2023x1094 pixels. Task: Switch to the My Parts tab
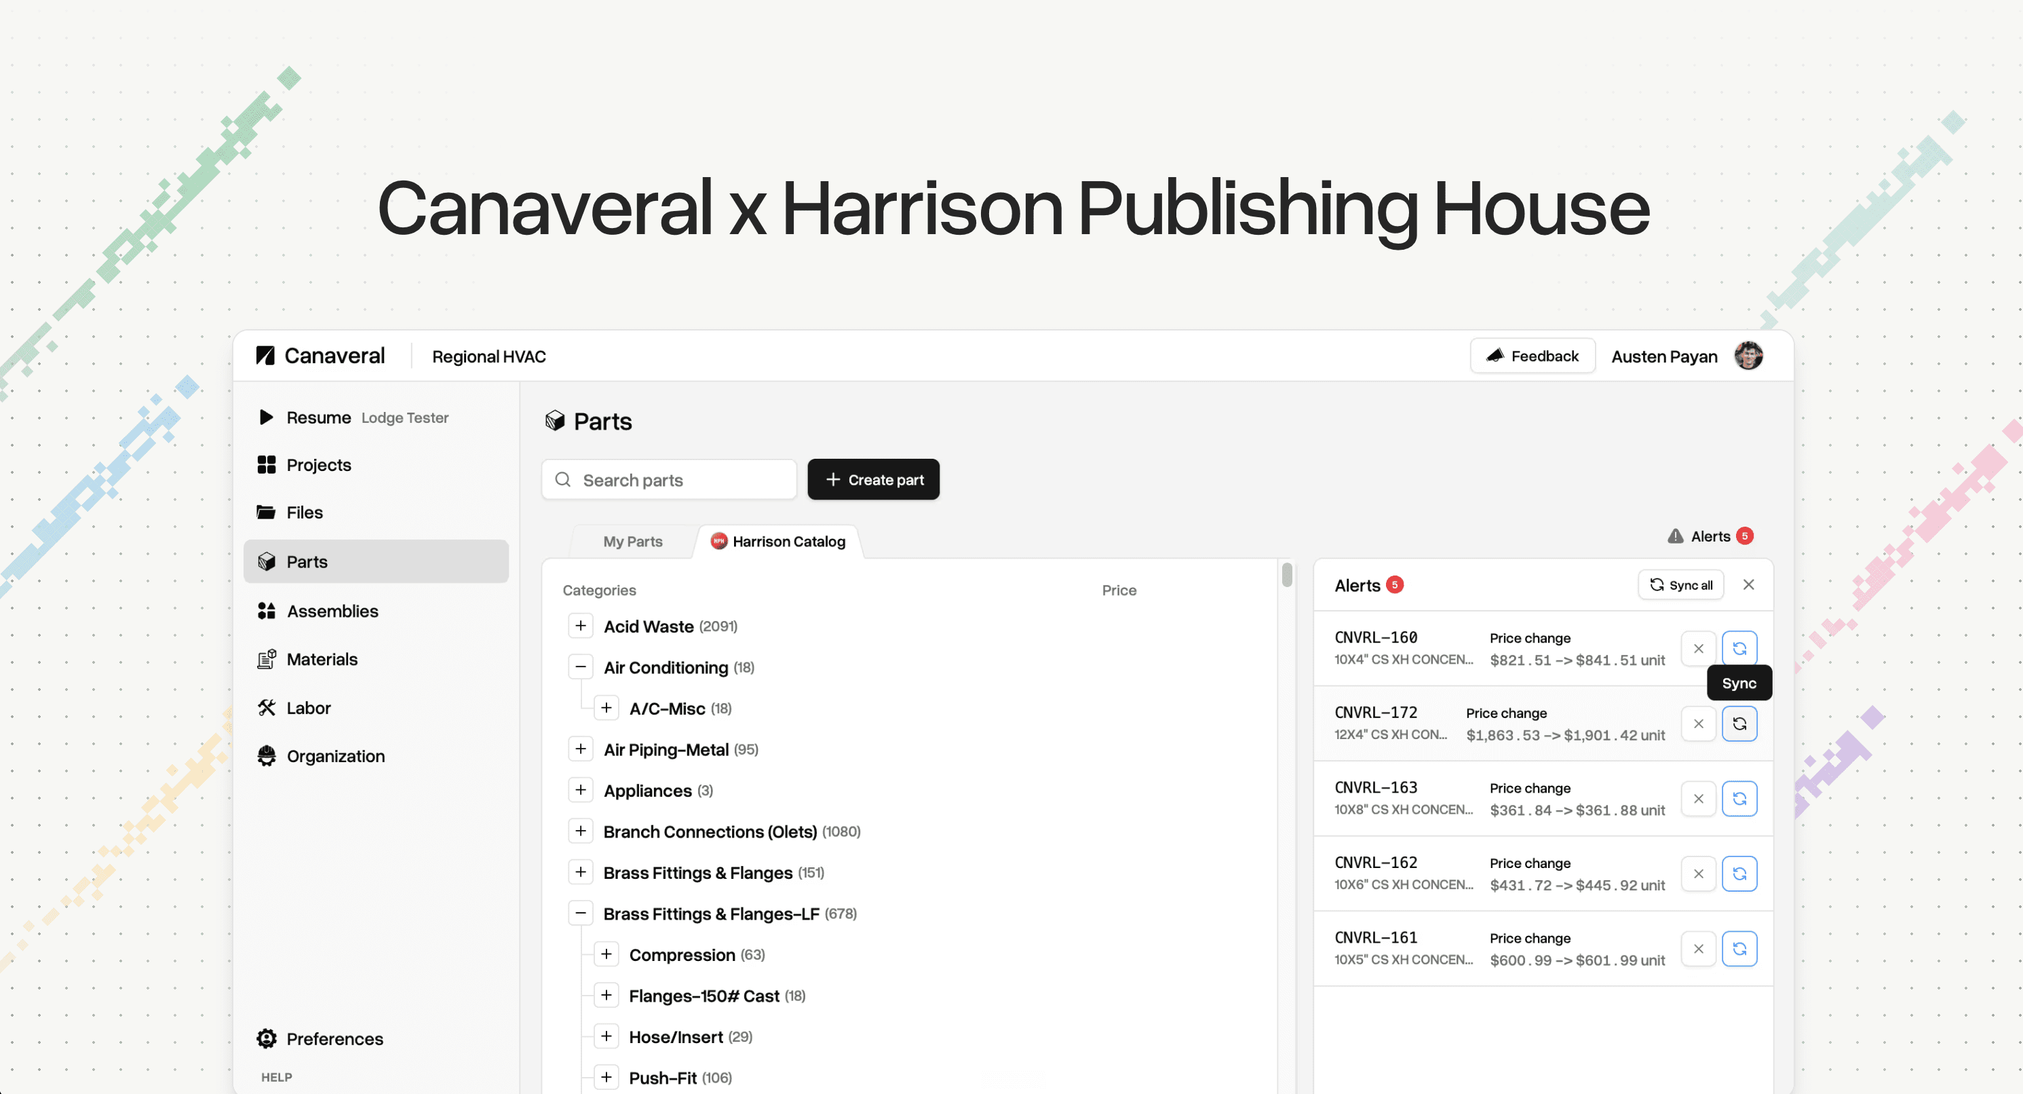pyautogui.click(x=633, y=542)
